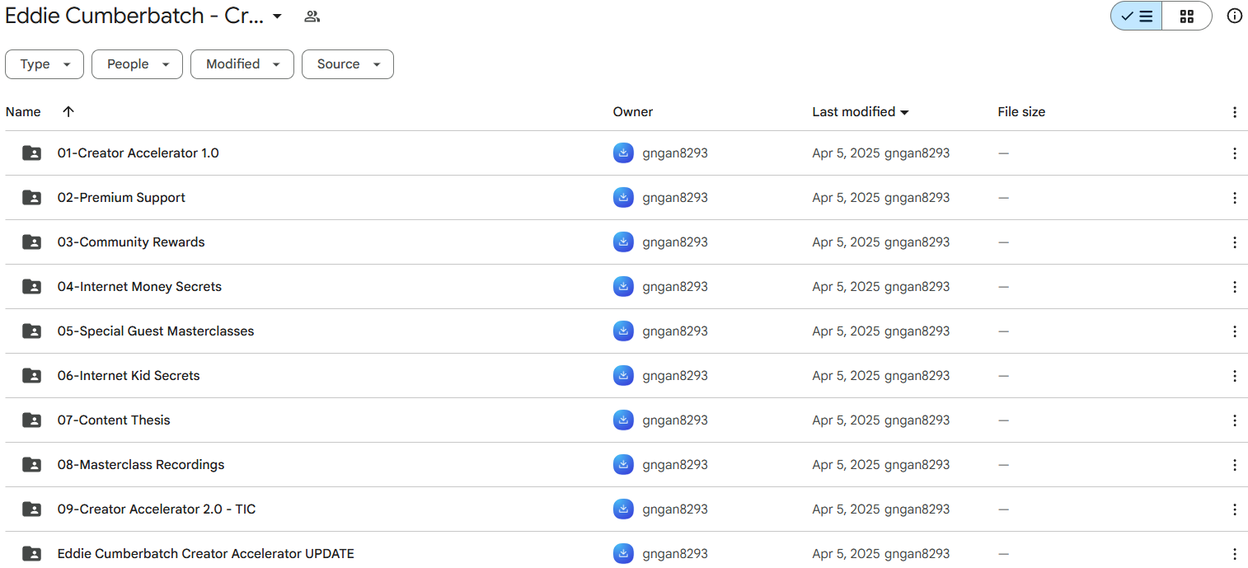Click the modified date of 06-Internet Kid Secrets
The width and height of the screenshot is (1248, 568).
880,376
